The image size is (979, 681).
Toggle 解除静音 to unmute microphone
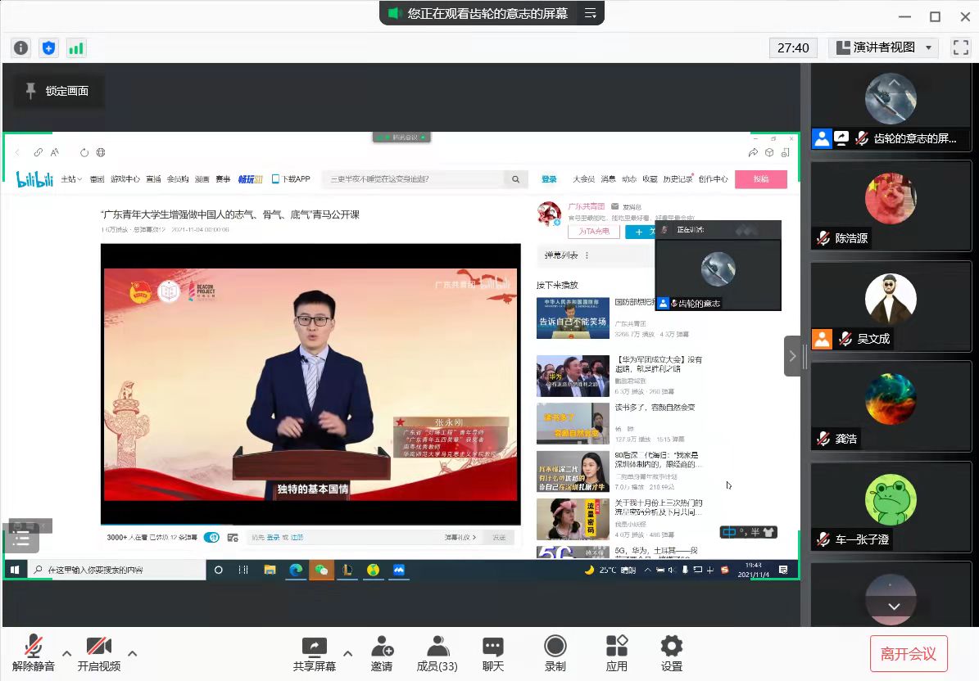[34, 653]
